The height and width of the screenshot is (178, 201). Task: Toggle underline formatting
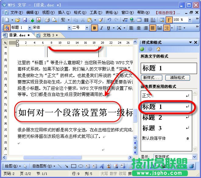coord(109,28)
